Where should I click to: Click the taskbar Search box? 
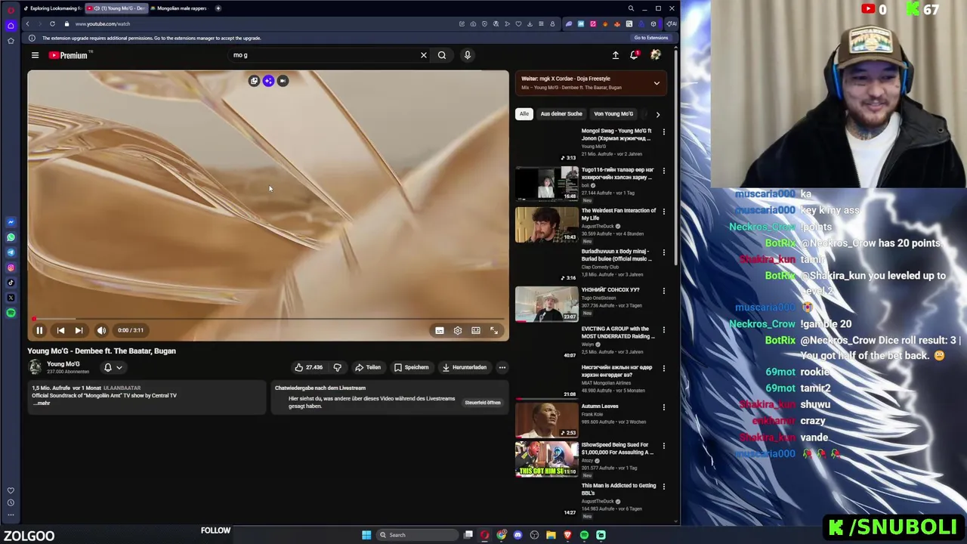tap(418, 535)
